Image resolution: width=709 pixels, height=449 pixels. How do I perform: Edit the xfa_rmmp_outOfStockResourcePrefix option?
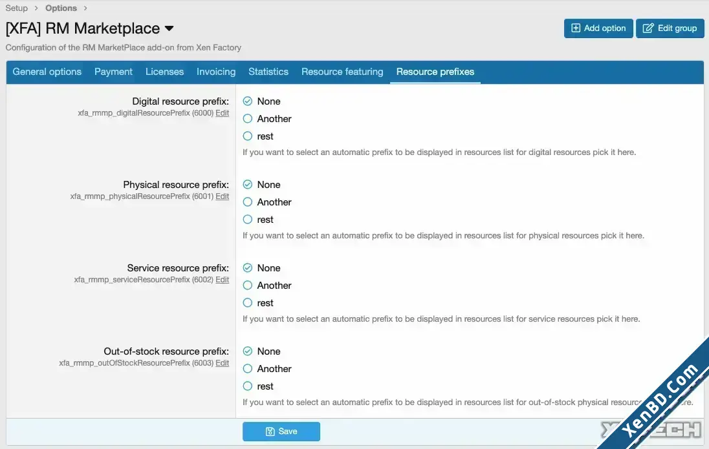coord(222,363)
